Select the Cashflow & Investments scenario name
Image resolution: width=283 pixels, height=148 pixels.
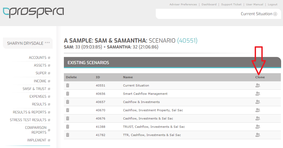click(x=141, y=102)
